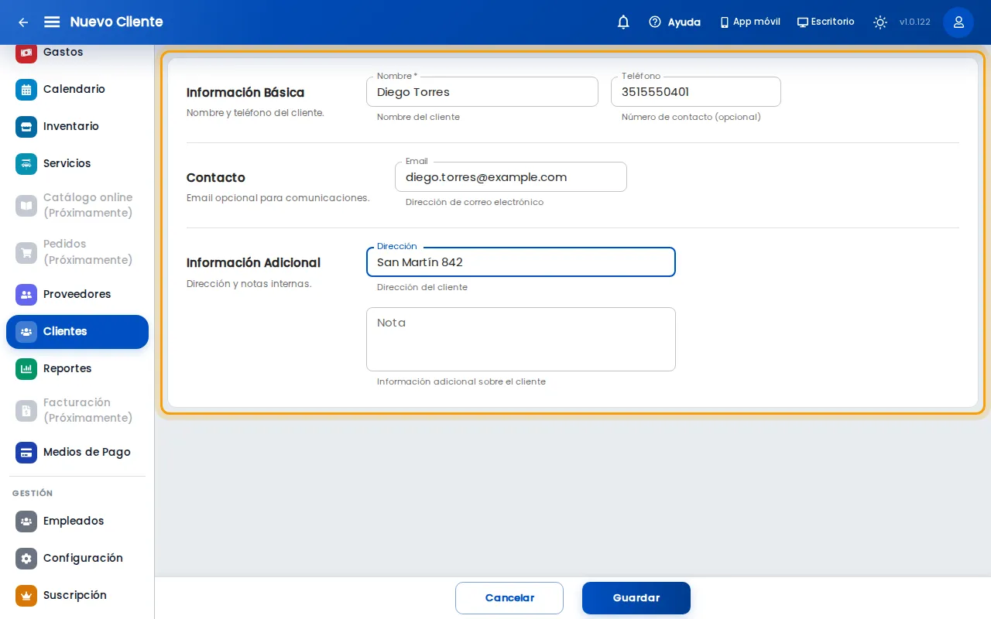Click the Inventario sidebar icon
This screenshot has height=619, width=991.
click(x=26, y=126)
